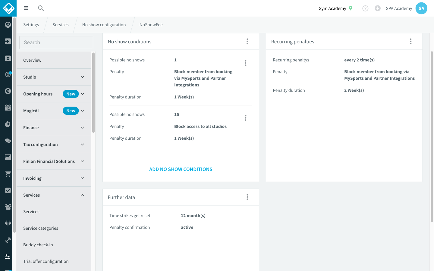434x271 pixels.
Task: Open Further data three-dot menu
Action: pyautogui.click(x=247, y=197)
